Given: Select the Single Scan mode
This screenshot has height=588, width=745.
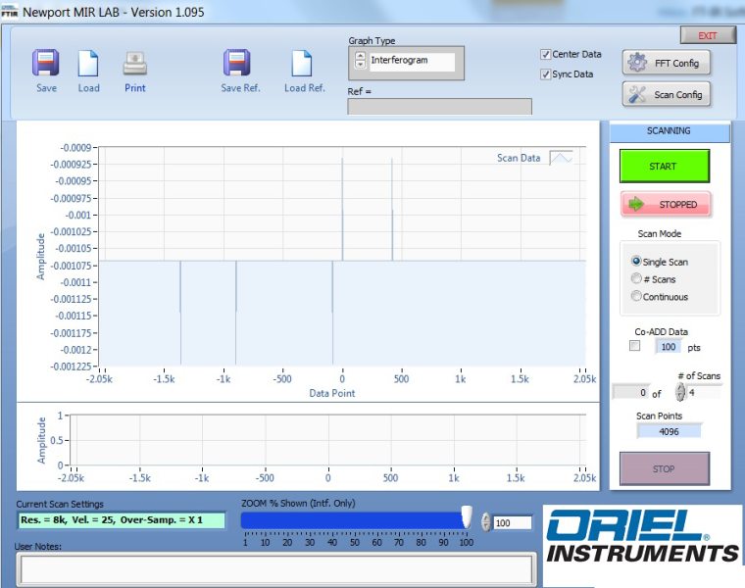Looking at the screenshot, I should 637,262.
